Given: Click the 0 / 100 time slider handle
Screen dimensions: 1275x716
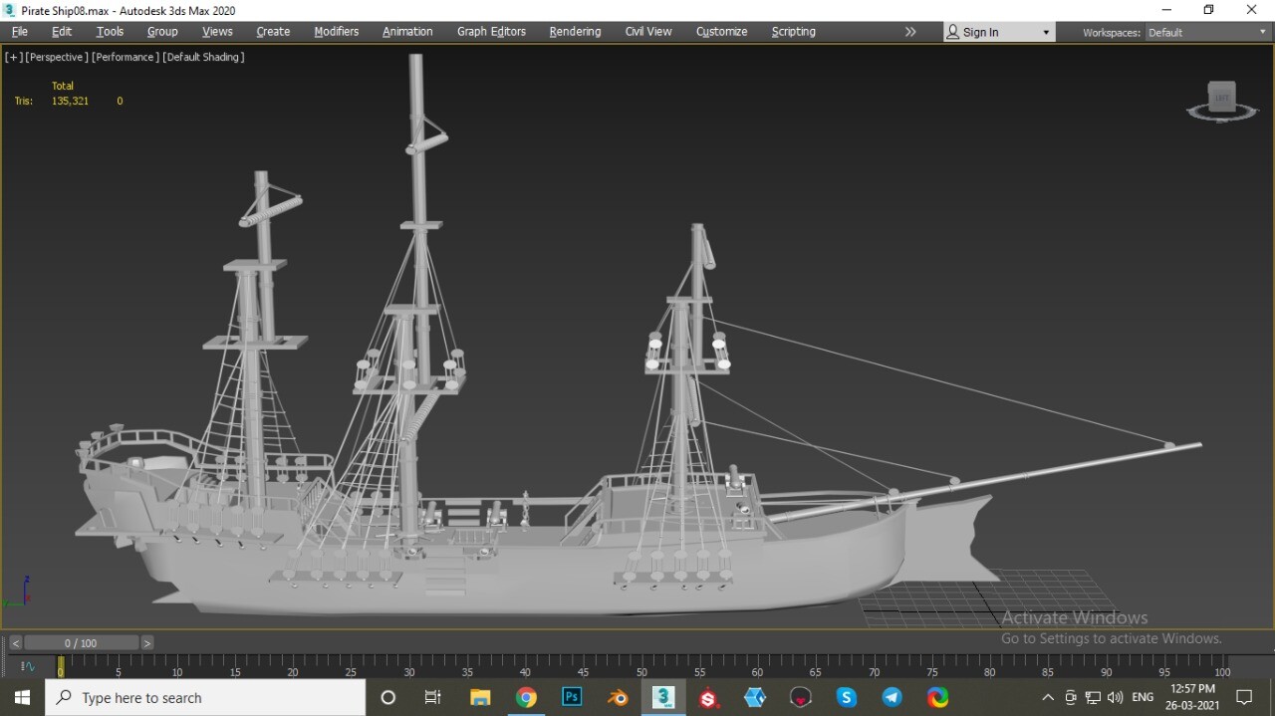Looking at the screenshot, I should (x=81, y=643).
